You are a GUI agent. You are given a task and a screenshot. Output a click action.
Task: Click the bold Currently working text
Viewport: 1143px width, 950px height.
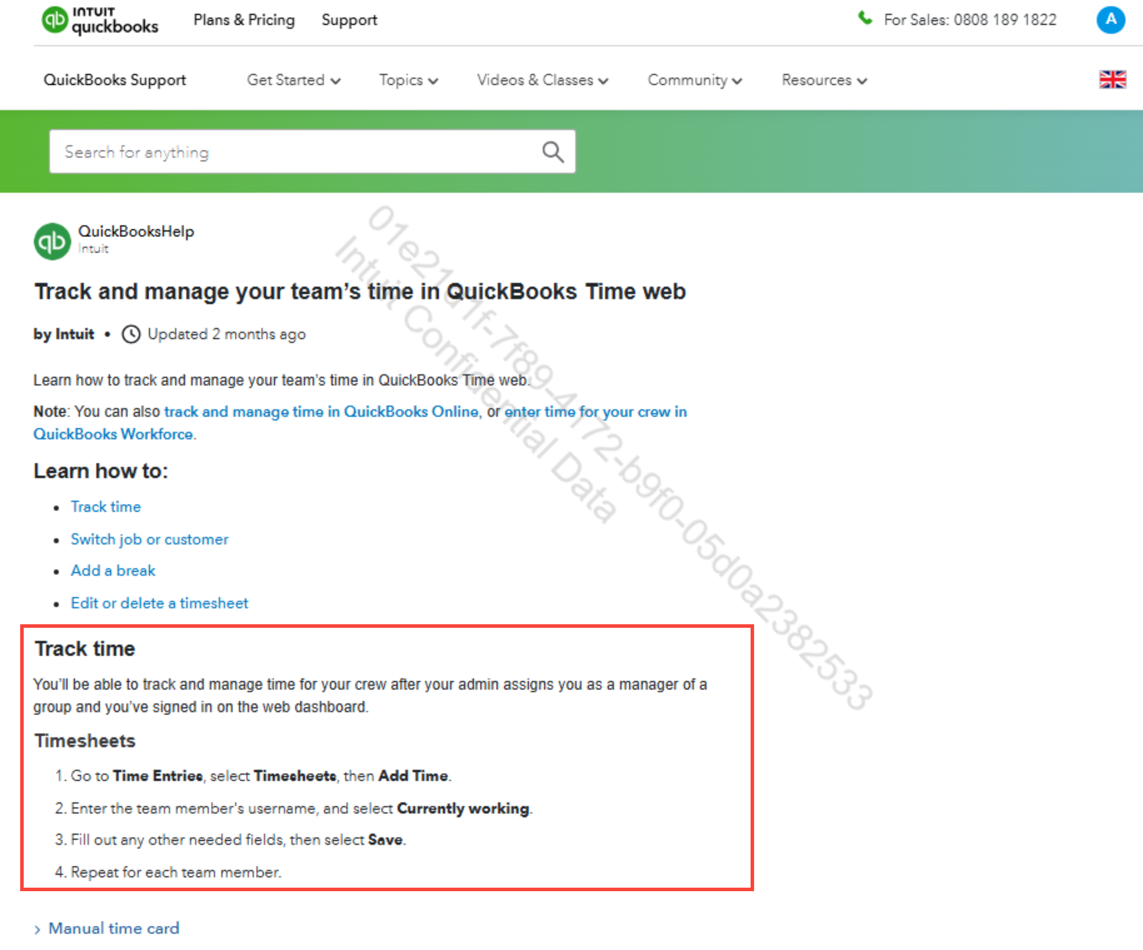[463, 809]
